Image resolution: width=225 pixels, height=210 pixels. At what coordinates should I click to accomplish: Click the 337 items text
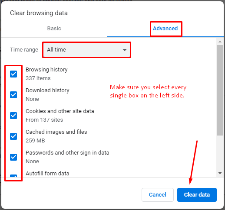pyautogui.click(x=38, y=78)
